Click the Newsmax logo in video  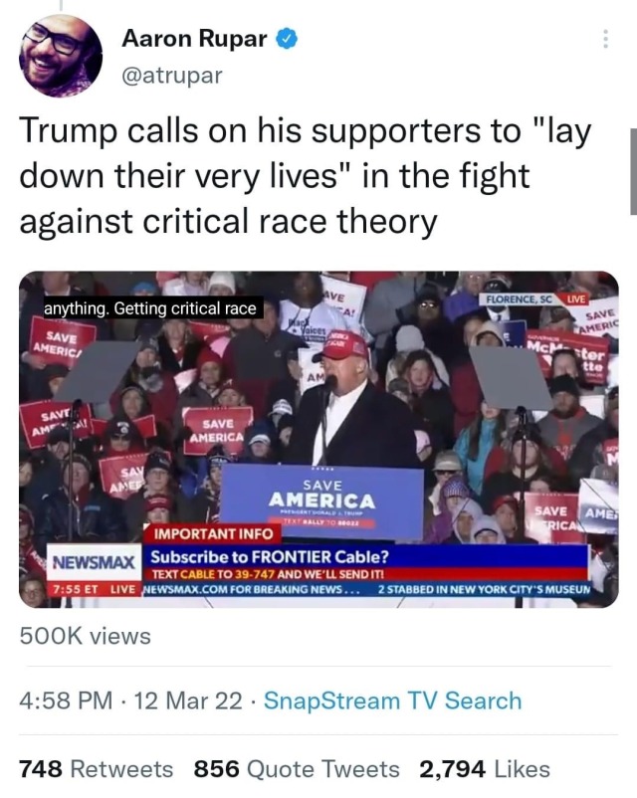click(x=95, y=562)
